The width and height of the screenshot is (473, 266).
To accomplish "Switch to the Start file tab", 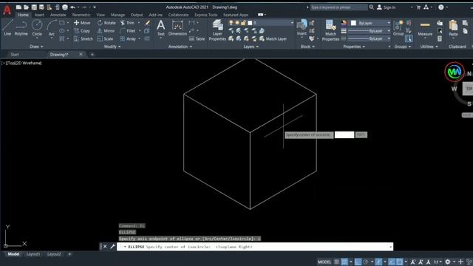I will (15, 55).
